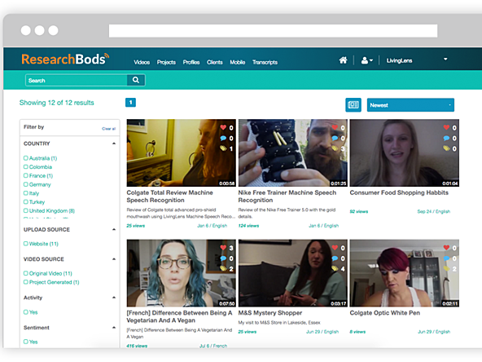Click the tag icon on Colgate Optic White Pen

[446, 269]
